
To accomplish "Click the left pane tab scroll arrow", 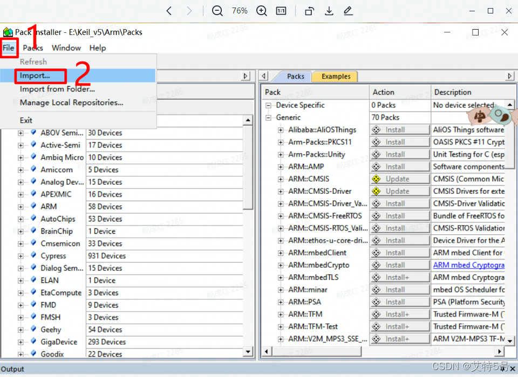I will point(245,76).
